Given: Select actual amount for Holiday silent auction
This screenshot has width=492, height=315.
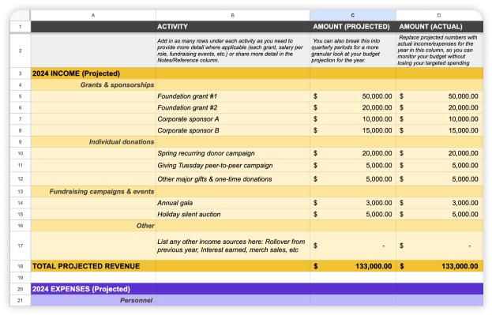Looking at the screenshot, I should (439, 214).
